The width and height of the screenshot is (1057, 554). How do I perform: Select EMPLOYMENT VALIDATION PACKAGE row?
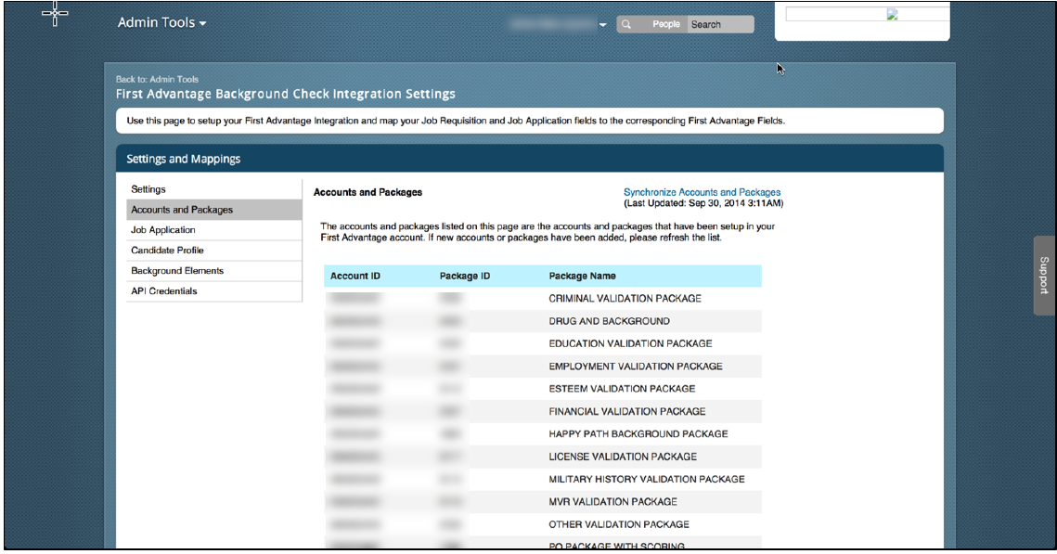pyautogui.click(x=543, y=366)
